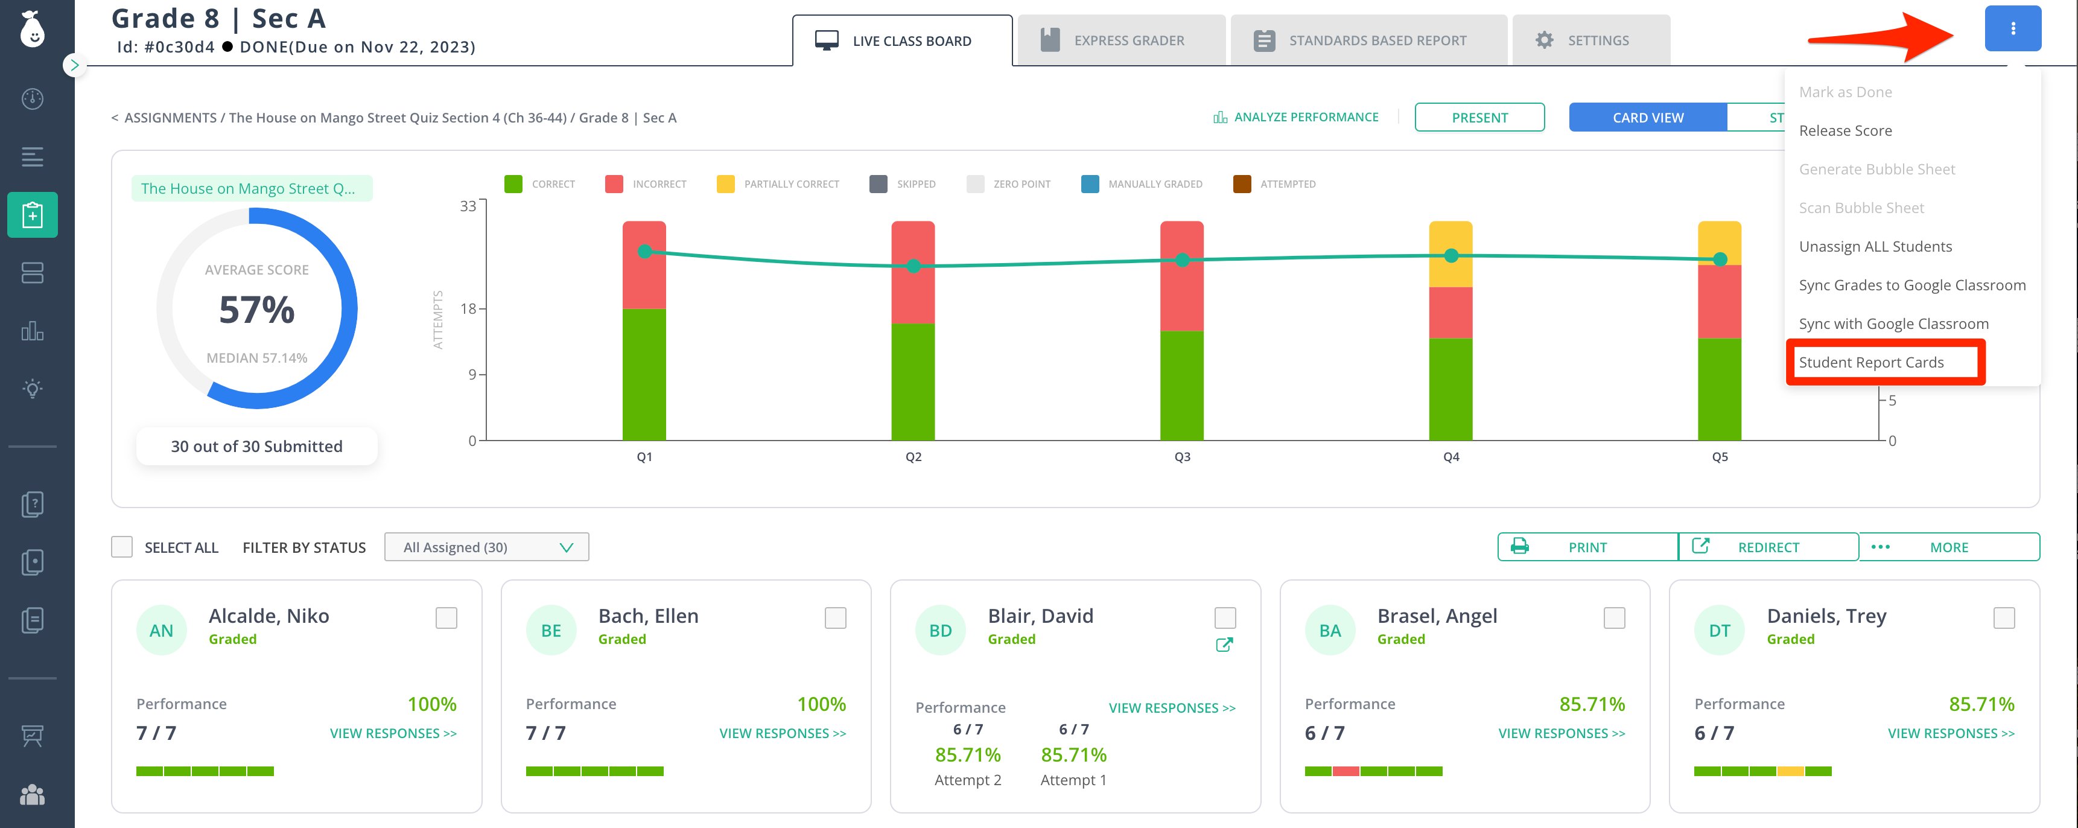Click the Redirect button

pyautogui.click(x=1768, y=546)
